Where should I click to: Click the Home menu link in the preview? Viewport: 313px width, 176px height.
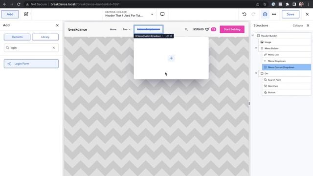113,29
